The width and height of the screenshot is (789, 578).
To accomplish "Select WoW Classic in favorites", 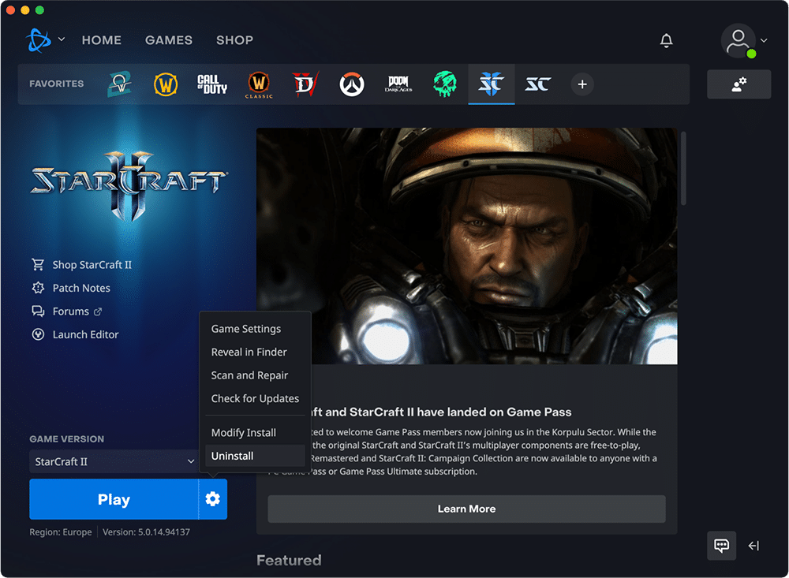I will [x=259, y=84].
